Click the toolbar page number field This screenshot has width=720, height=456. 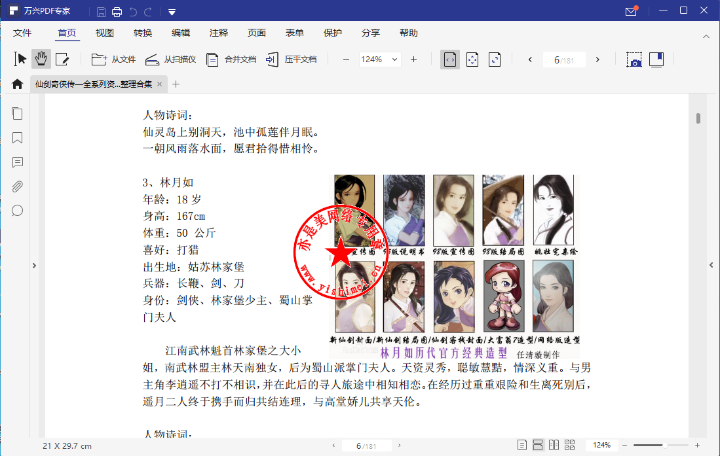coord(564,60)
